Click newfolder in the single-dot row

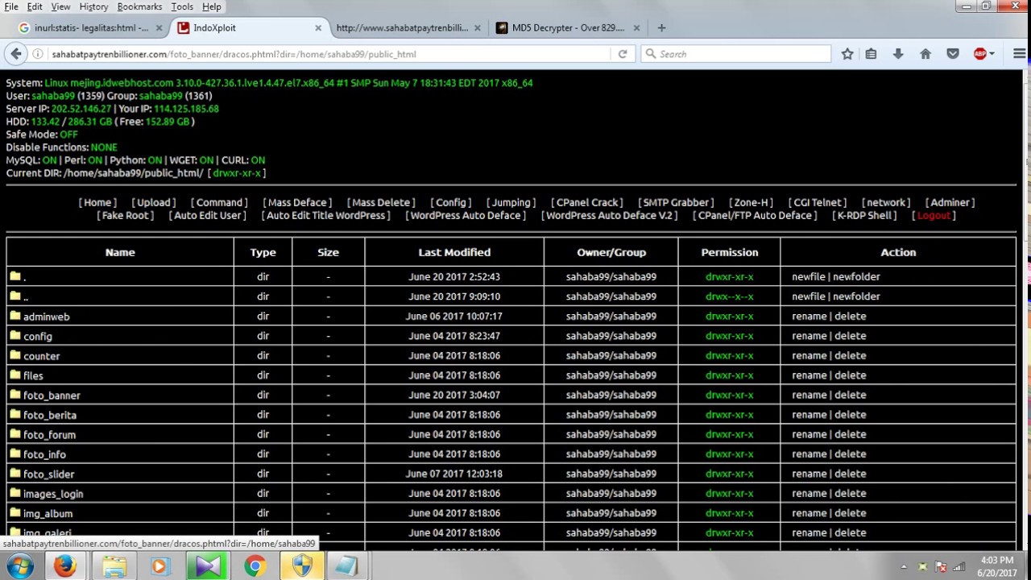[x=857, y=276]
